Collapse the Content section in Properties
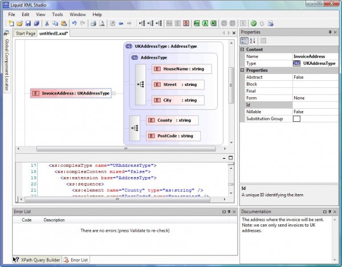Screen dimensions: 342x267 [243, 50]
